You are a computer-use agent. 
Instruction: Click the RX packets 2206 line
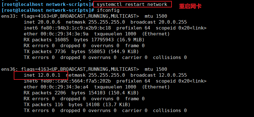(81, 93)
